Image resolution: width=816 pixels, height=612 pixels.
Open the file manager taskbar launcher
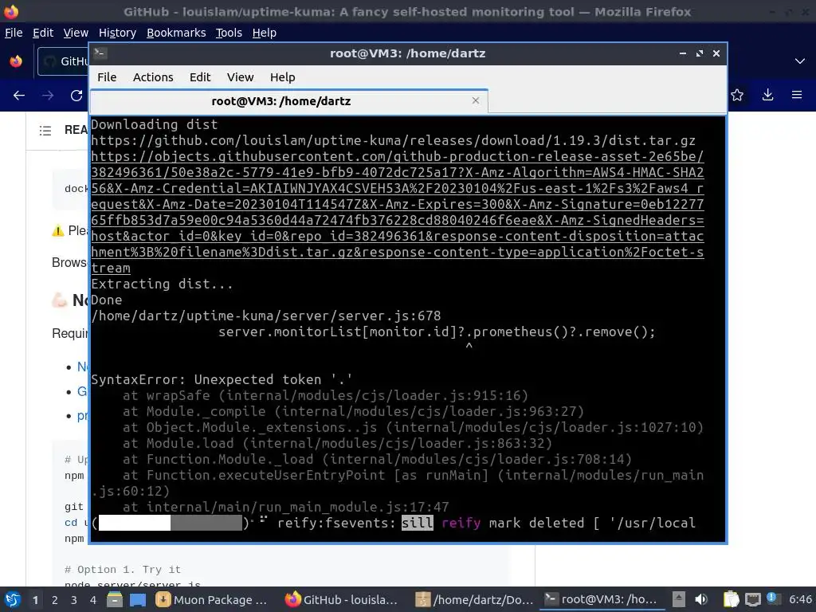115,600
